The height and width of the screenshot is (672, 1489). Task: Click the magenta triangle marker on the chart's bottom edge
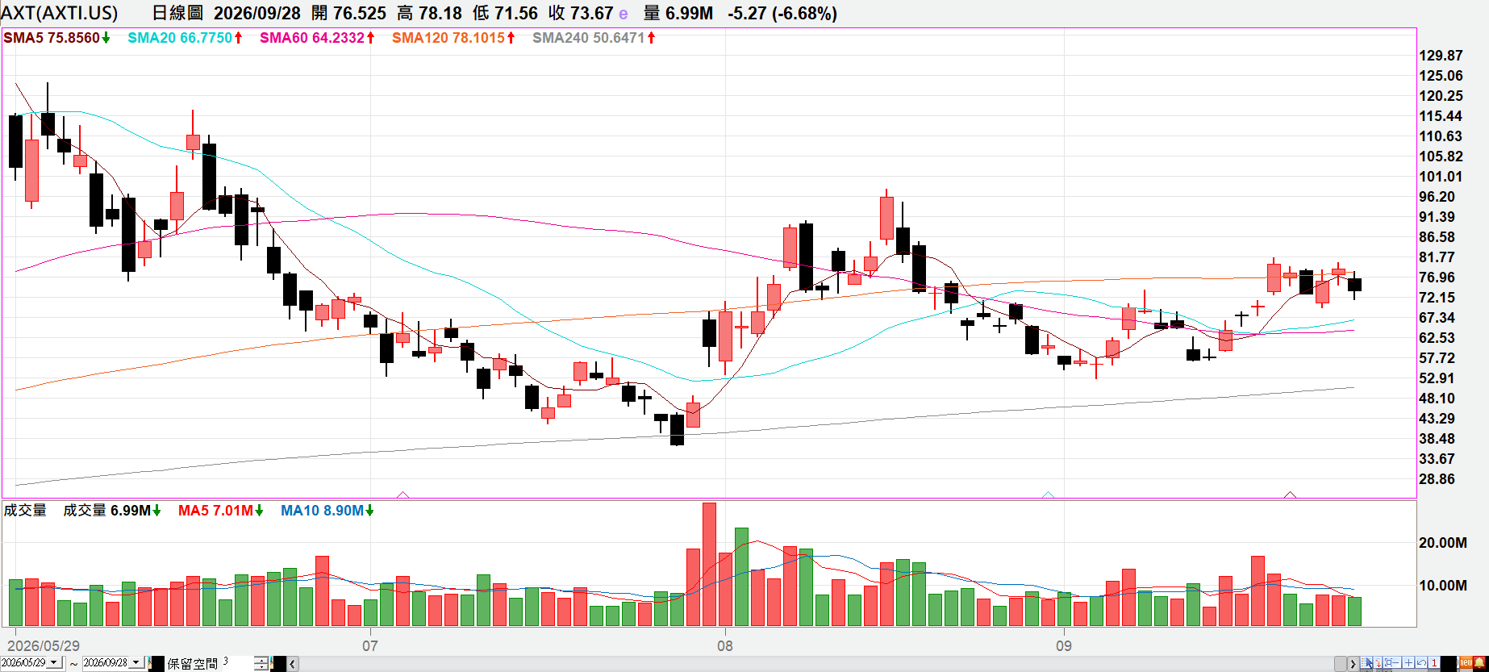[403, 494]
